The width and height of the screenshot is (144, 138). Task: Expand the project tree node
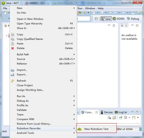click(7, 35)
